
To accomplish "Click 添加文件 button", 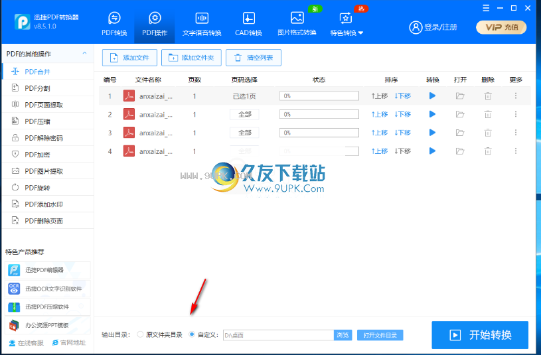I will coord(129,58).
